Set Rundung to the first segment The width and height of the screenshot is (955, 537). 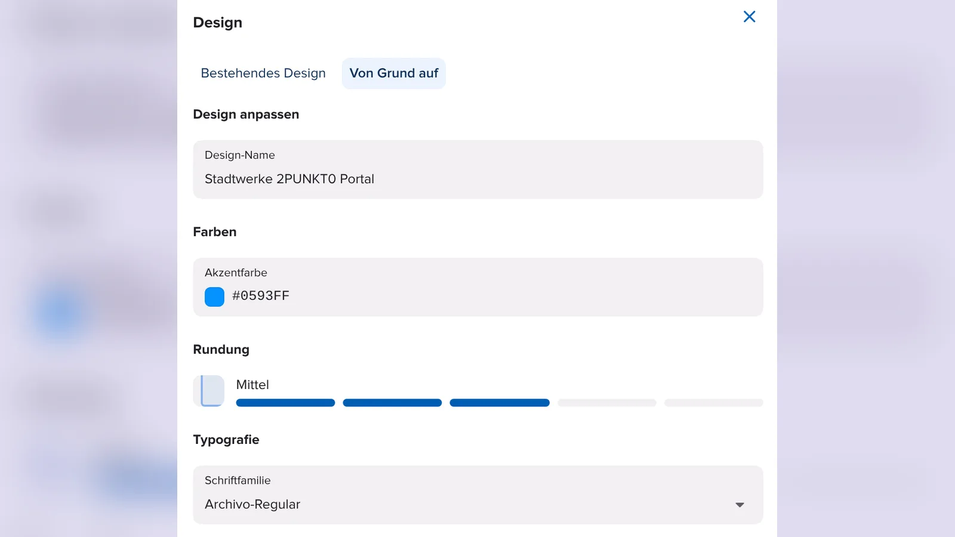tap(285, 403)
